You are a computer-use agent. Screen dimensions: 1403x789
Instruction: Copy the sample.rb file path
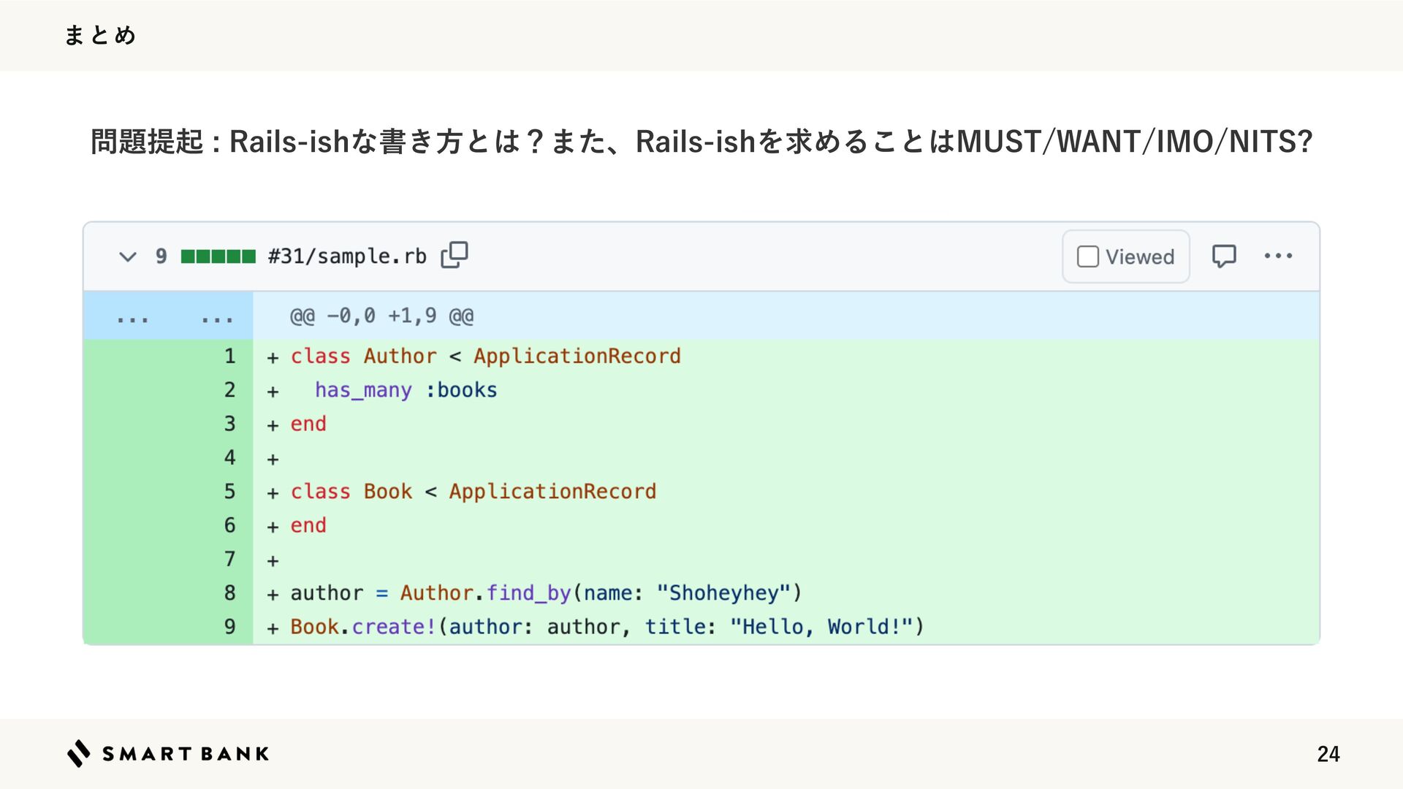click(x=454, y=255)
